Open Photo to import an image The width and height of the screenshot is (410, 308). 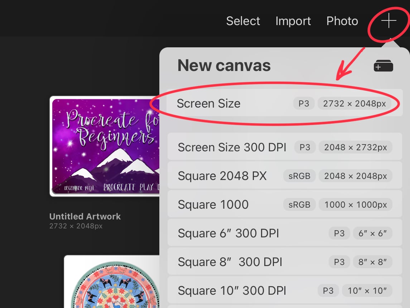coord(342,21)
